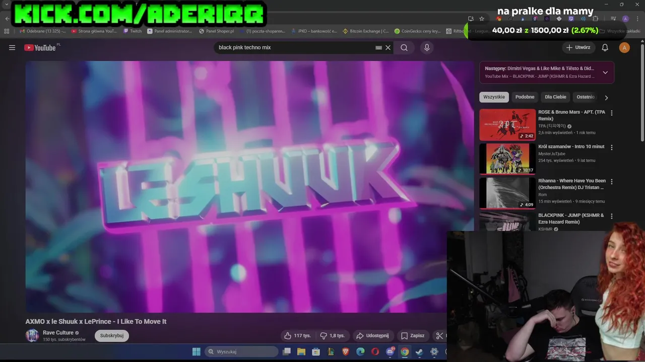The height and width of the screenshot is (362, 645).
Task: Show more filter chips with right arrow
Action: (x=606, y=98)
